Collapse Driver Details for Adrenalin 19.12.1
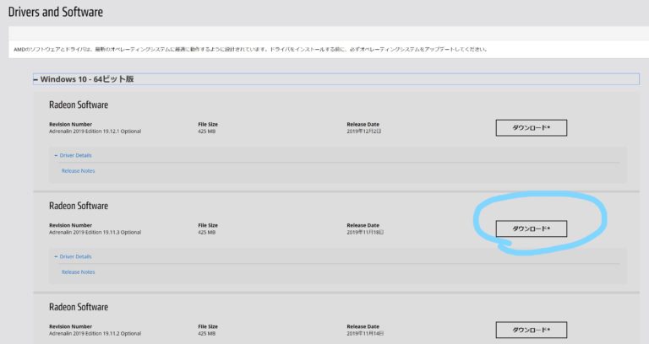 click(74, 155)
